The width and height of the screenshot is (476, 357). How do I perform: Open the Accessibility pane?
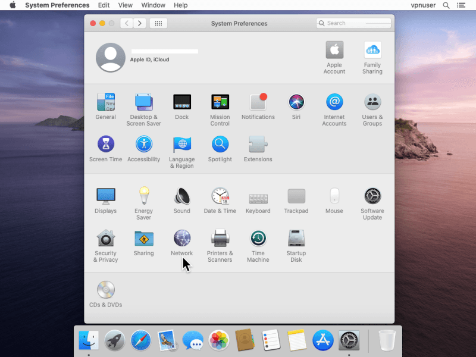pos(143,145)
